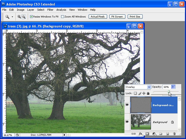Viewport: 186px width, 139px height.
Task: Click the Opacity 60% input field
Action: click(167, 87)
